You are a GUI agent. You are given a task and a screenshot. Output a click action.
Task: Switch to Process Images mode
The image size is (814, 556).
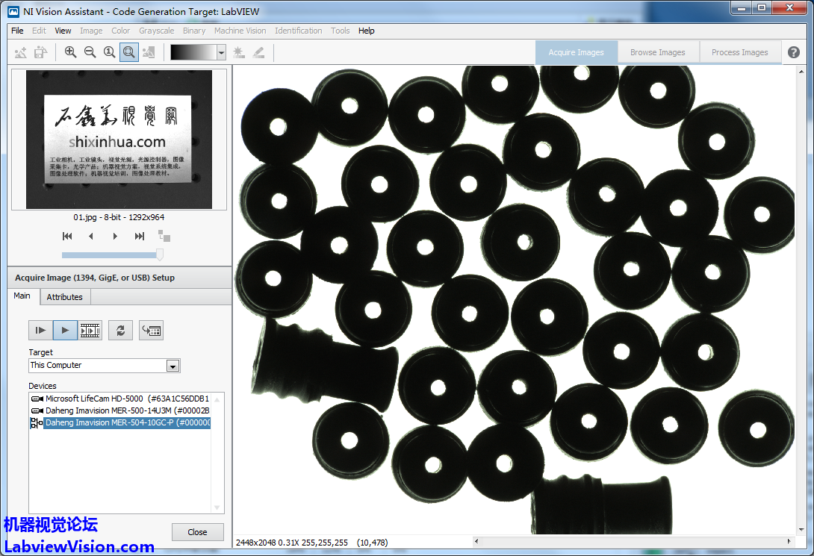coord(739,52)
